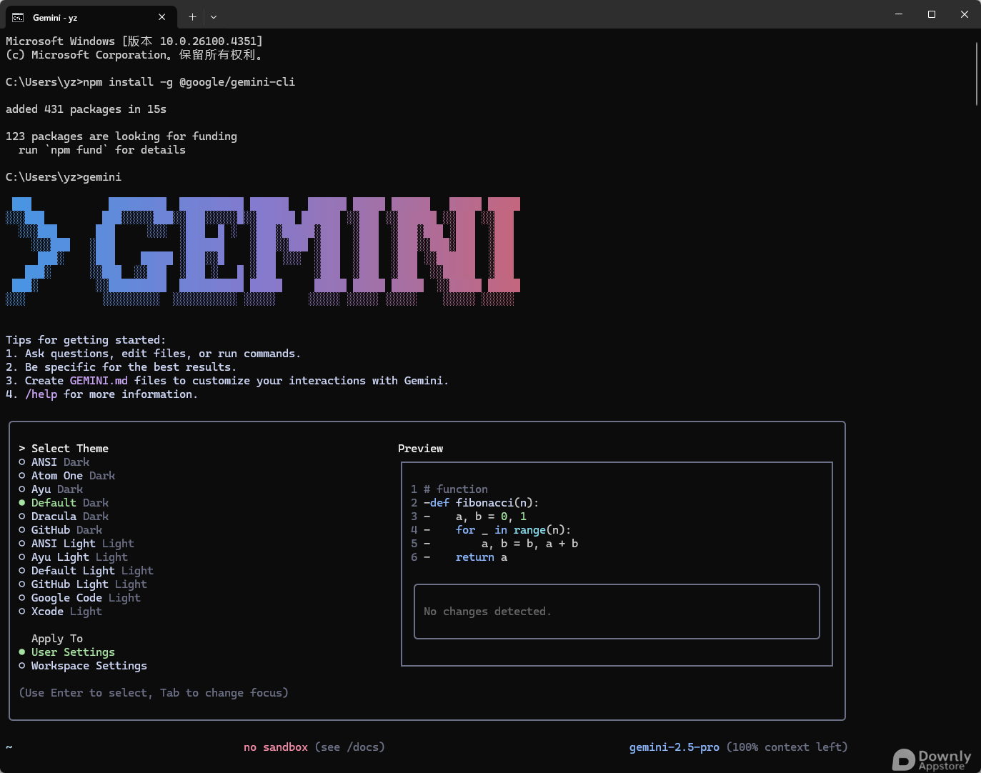981x773 pixels.
Task: Click the '100% context left' indicator
Action: click(x=787, y=747)
